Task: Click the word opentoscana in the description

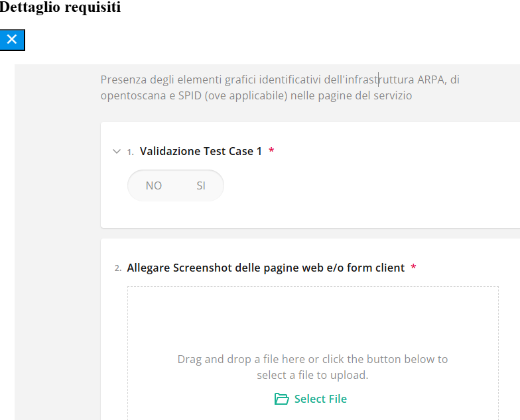Action: (x=129, y=96)
